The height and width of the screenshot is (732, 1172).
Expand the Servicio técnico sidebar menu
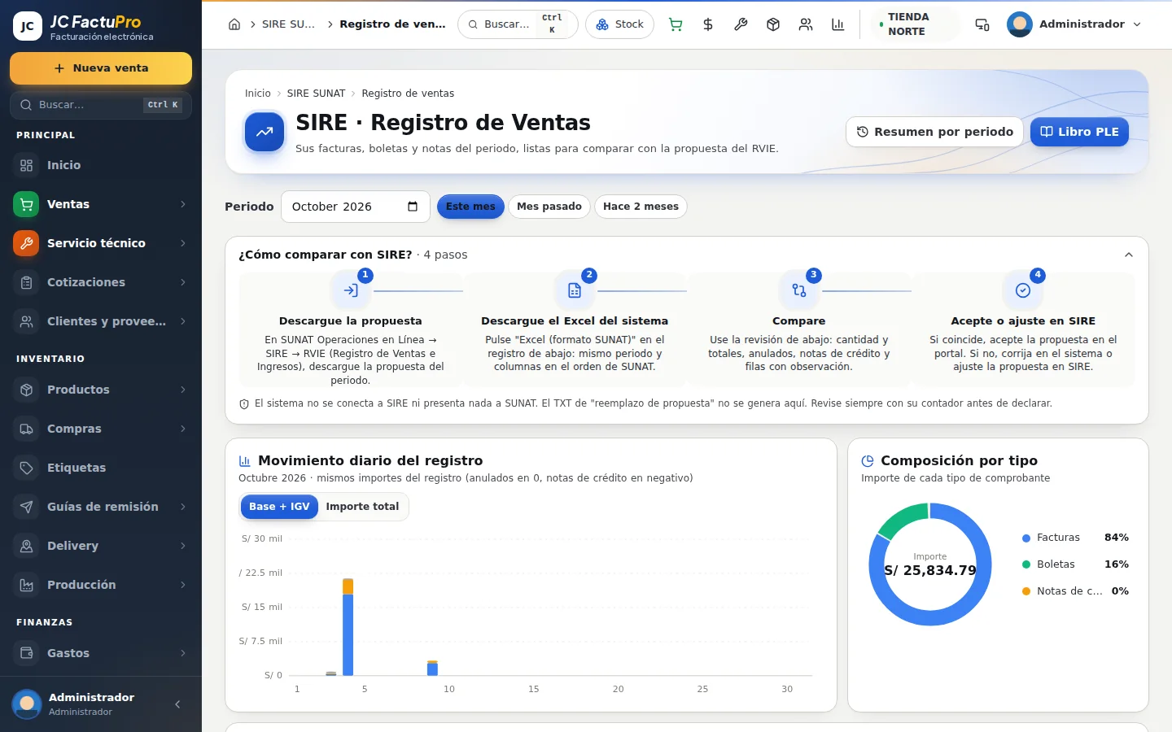101,243
